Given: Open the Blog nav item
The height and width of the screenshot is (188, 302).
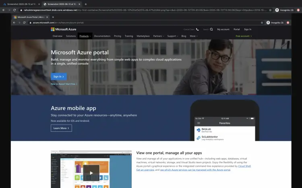Looking at the screenshot, I should 184,36.
